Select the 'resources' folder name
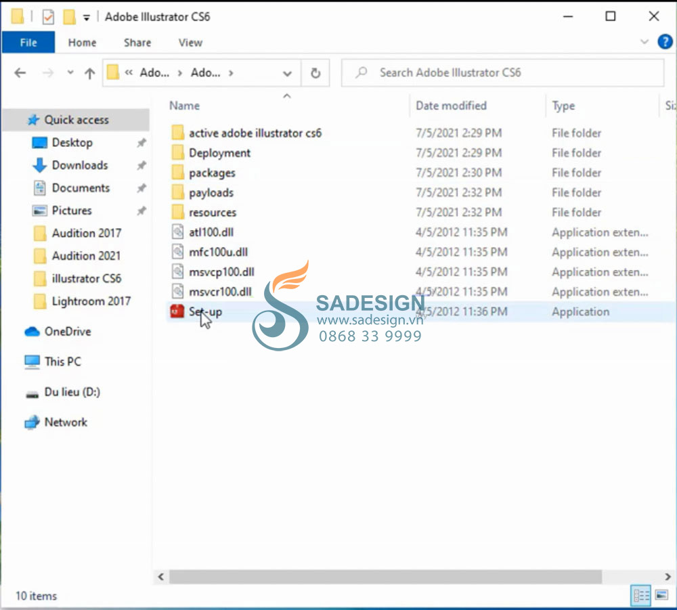 (213, 213)
